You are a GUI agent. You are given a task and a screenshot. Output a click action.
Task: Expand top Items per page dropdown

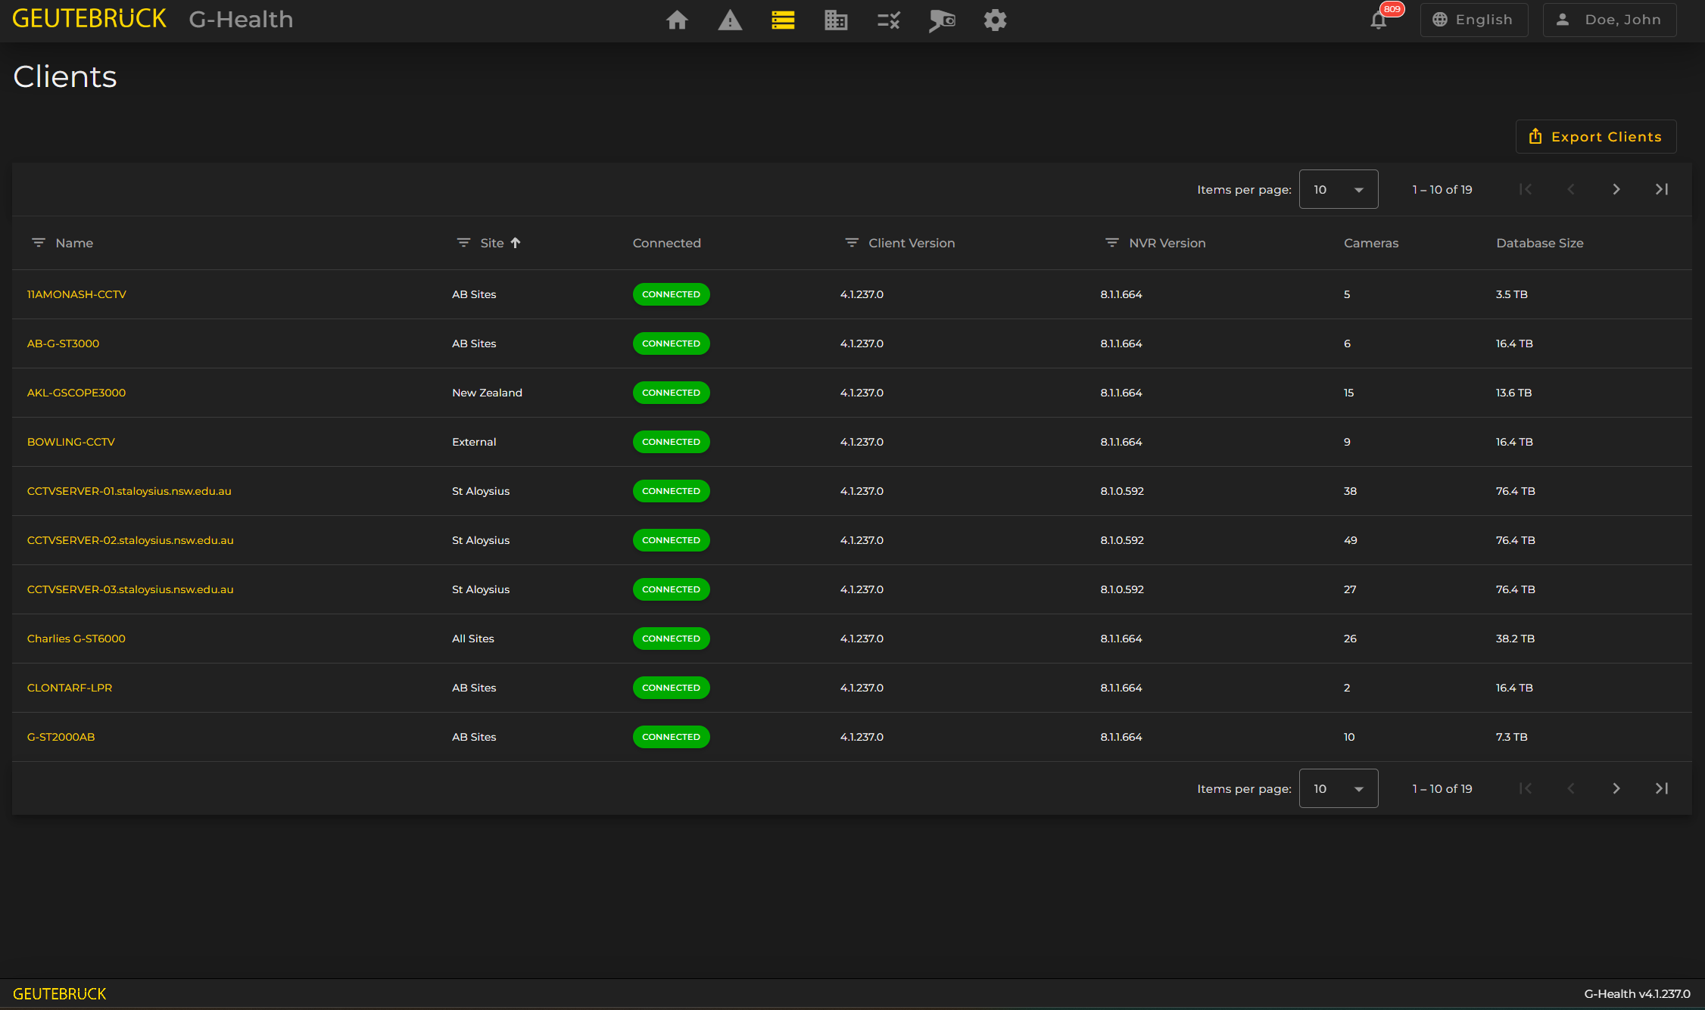pyautogui.click(x=1338, y=189)
